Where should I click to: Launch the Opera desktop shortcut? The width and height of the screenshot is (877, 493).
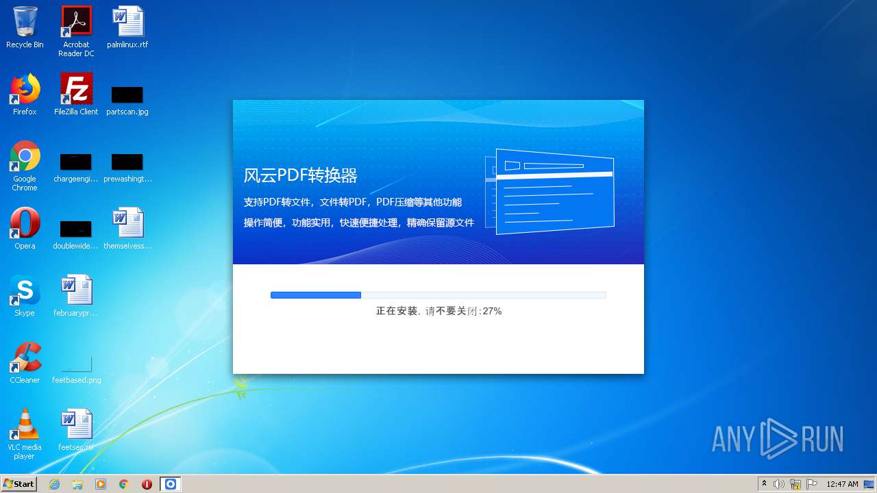pyautogui.click(x=25, y=229)
